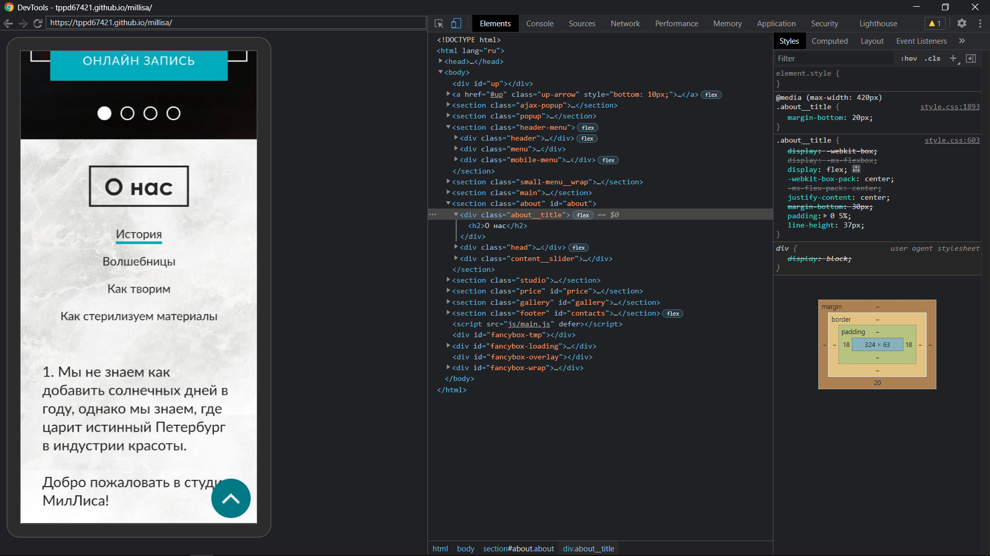Image resolution: width=990 pixels, height=556 pixels.
Task: Switch to the Console tab
Action: pos(539,24)
